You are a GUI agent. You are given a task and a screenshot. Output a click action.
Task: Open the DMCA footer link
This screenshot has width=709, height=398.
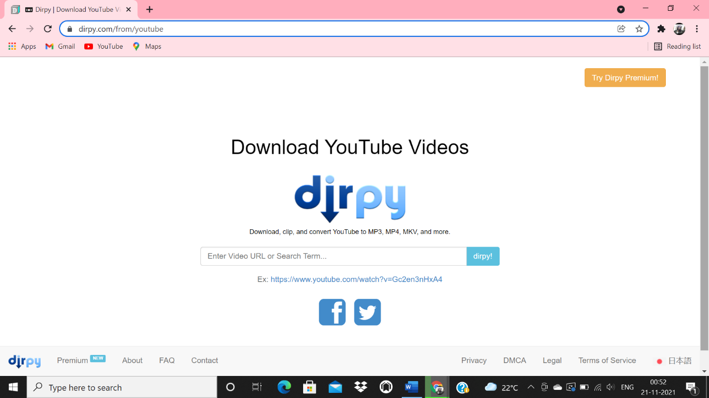[x=515, y=361]
